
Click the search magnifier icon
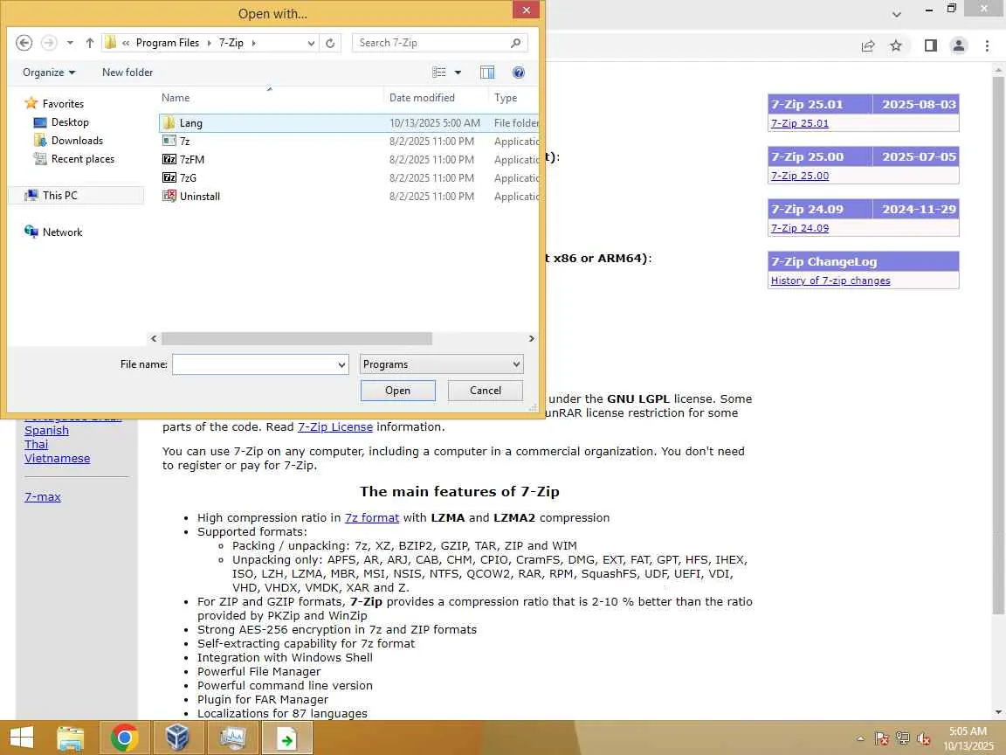[516, 43]
